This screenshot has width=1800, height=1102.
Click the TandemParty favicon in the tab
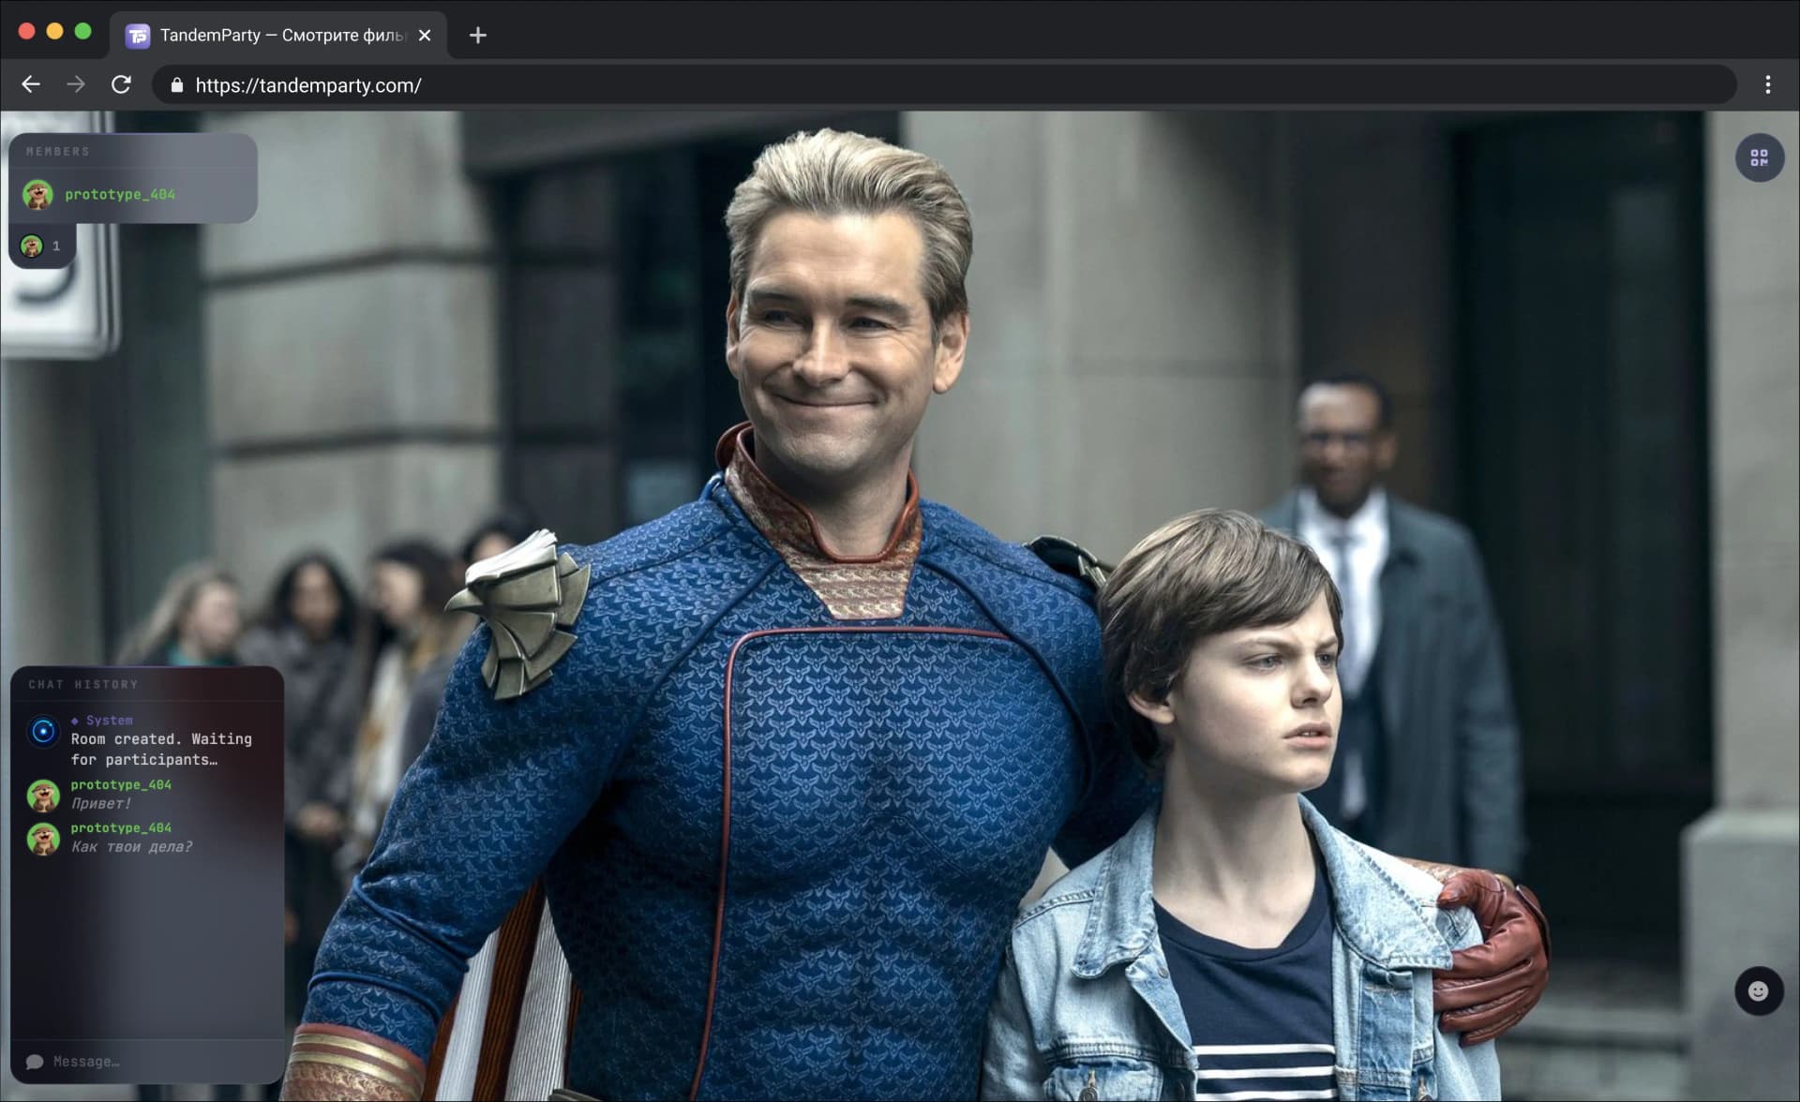(138, 36)
